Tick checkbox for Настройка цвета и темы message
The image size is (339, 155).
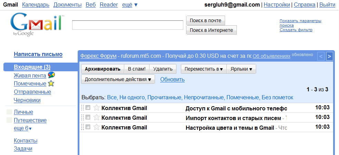(x=88, y=127)
